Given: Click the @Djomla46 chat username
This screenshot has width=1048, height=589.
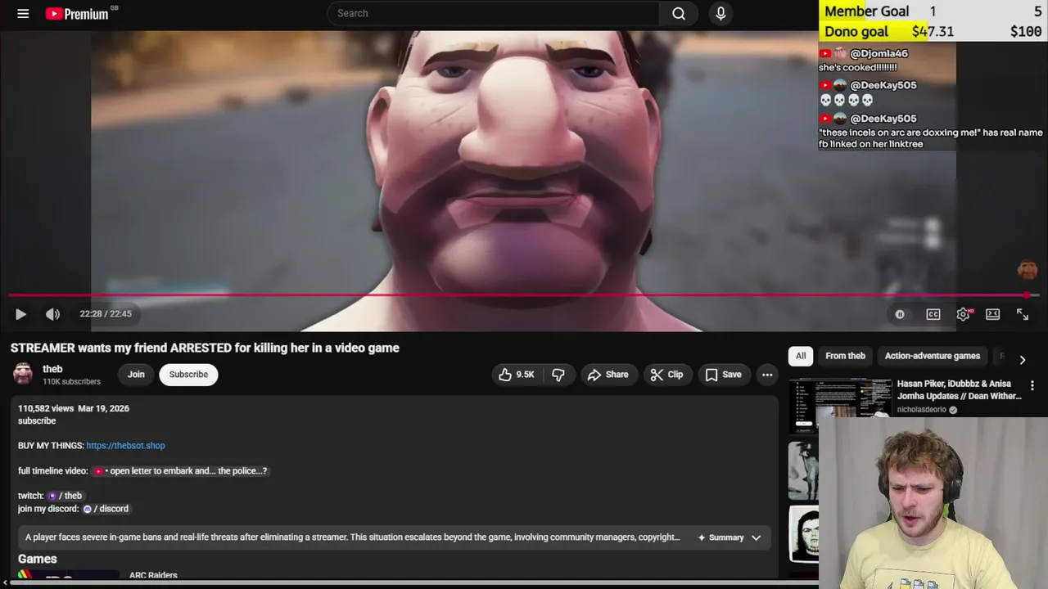Looking at the screenshot, I should [879, 54].
